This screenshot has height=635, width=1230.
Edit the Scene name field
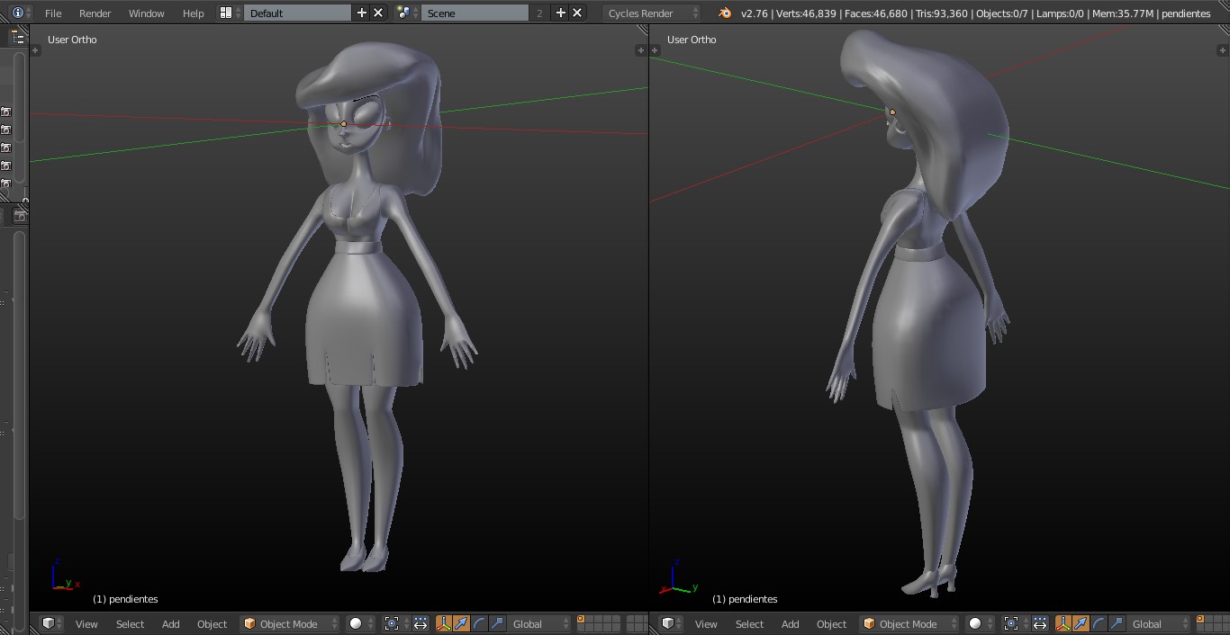pyautogui.click(x=475, y=13)
